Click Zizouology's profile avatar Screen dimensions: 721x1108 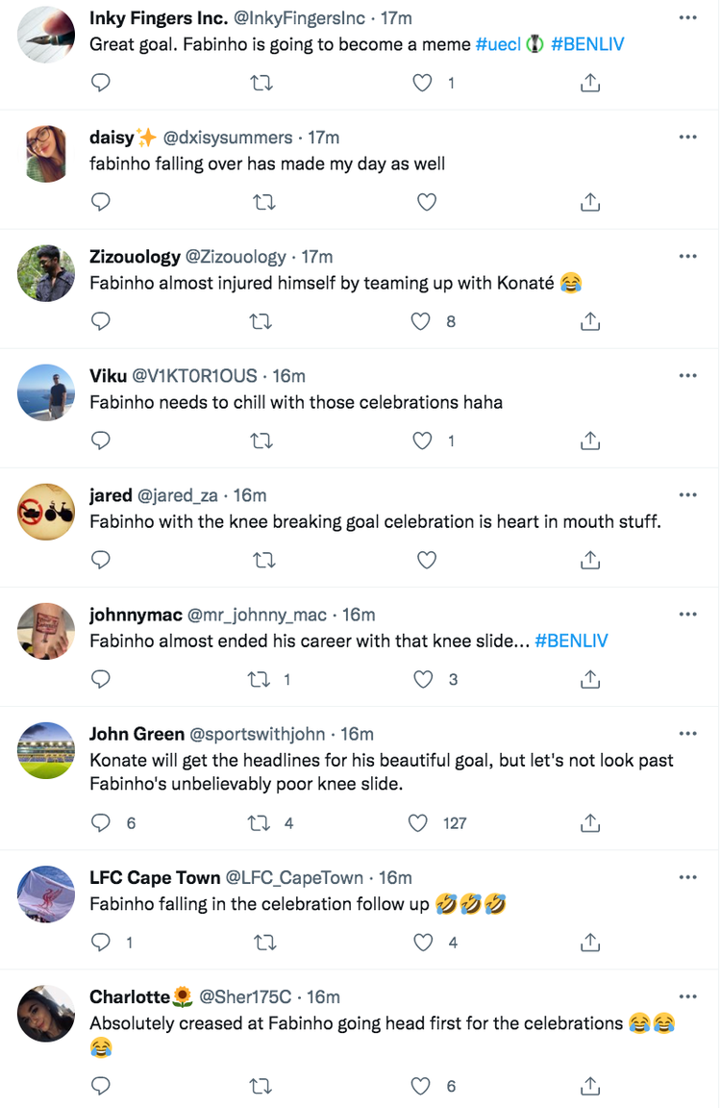click(46, 273)
